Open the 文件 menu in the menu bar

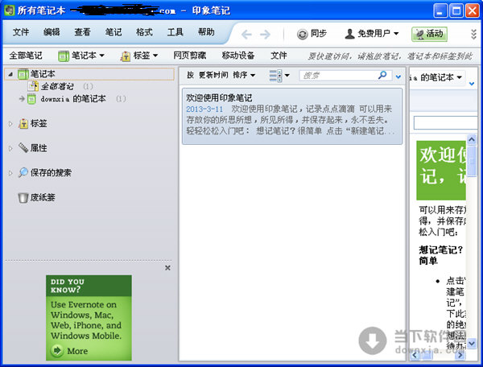21,32
